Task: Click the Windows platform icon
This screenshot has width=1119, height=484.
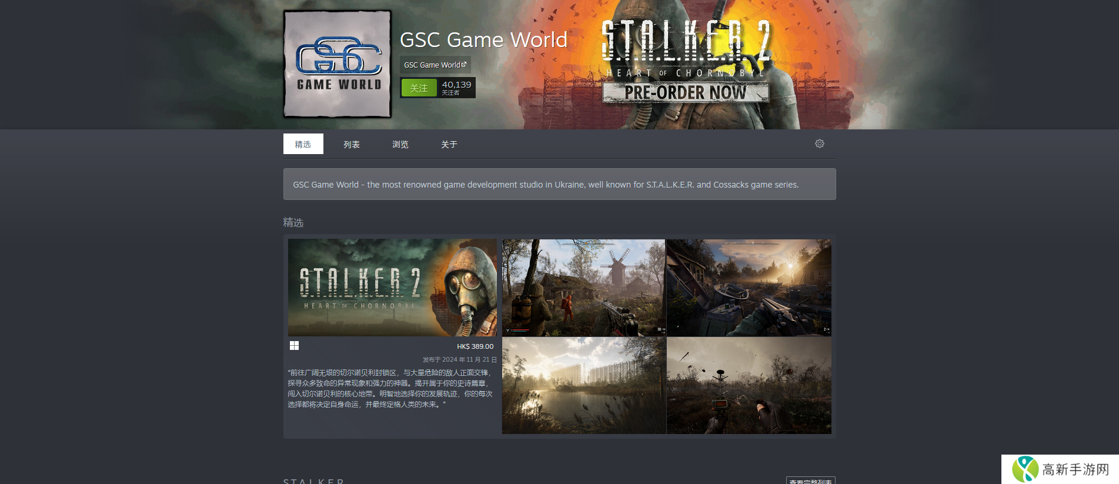Action: 294,346
